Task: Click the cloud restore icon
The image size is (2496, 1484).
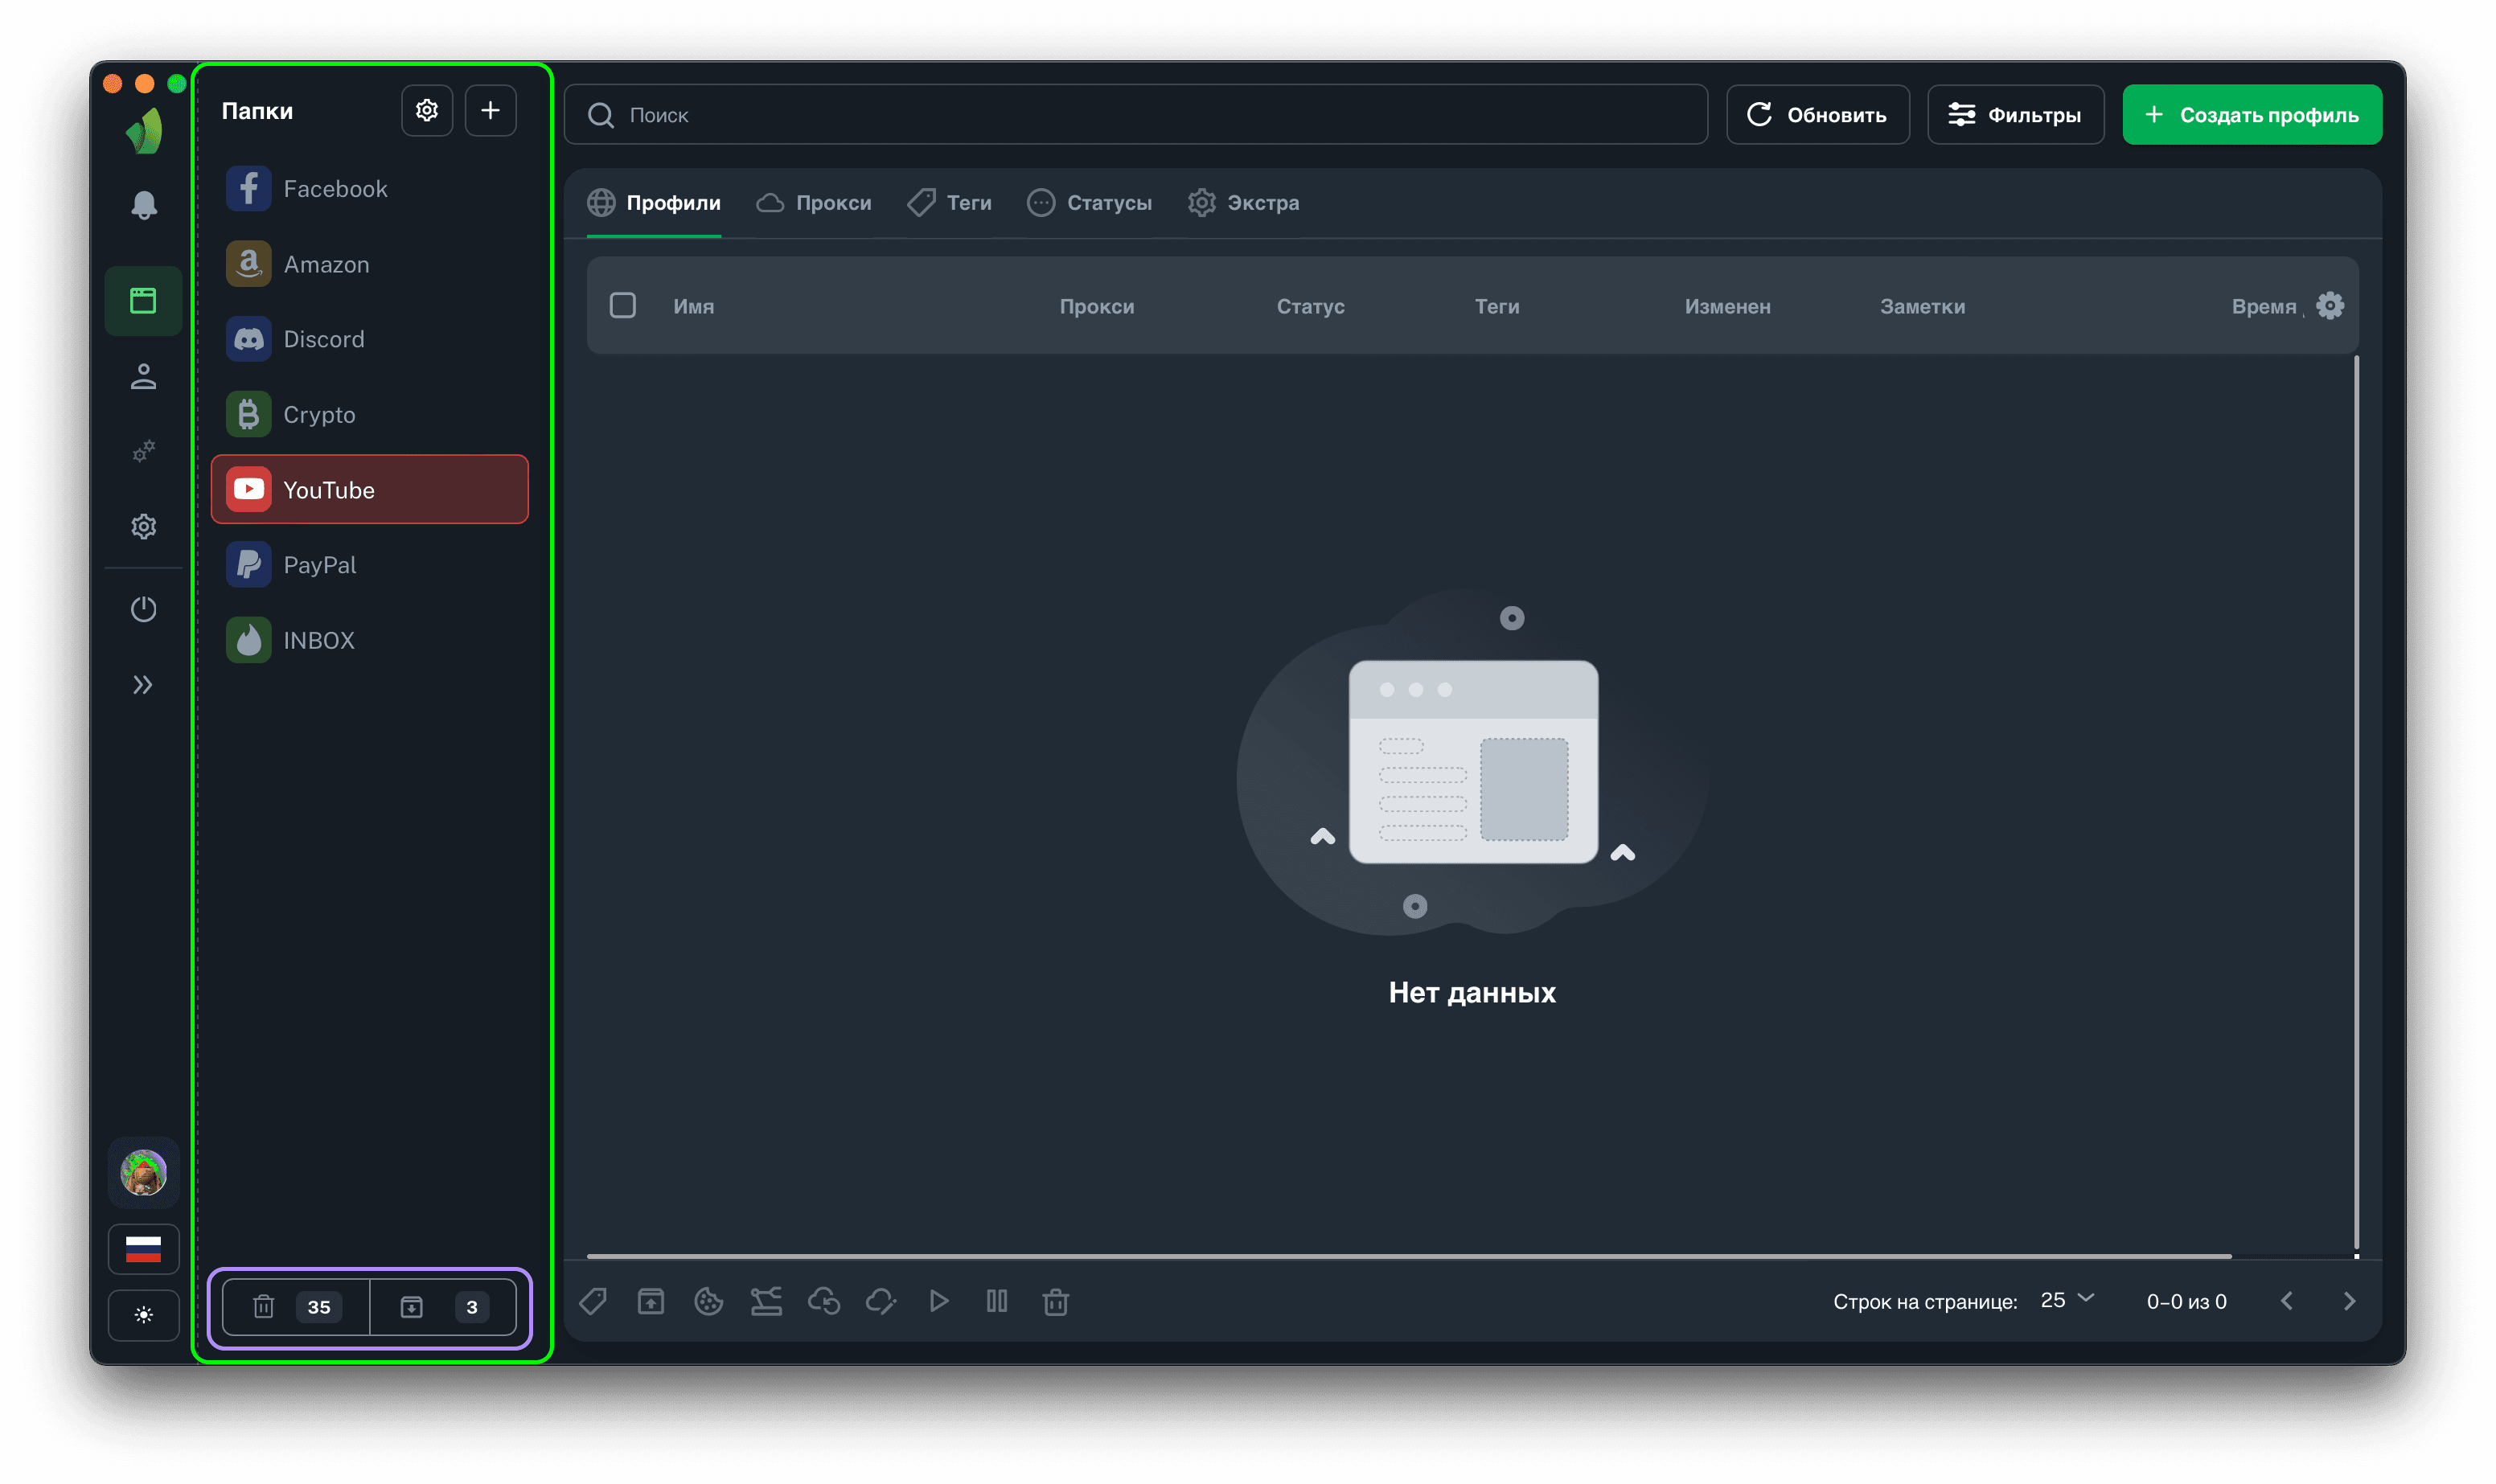Action: click(824, 1301)
